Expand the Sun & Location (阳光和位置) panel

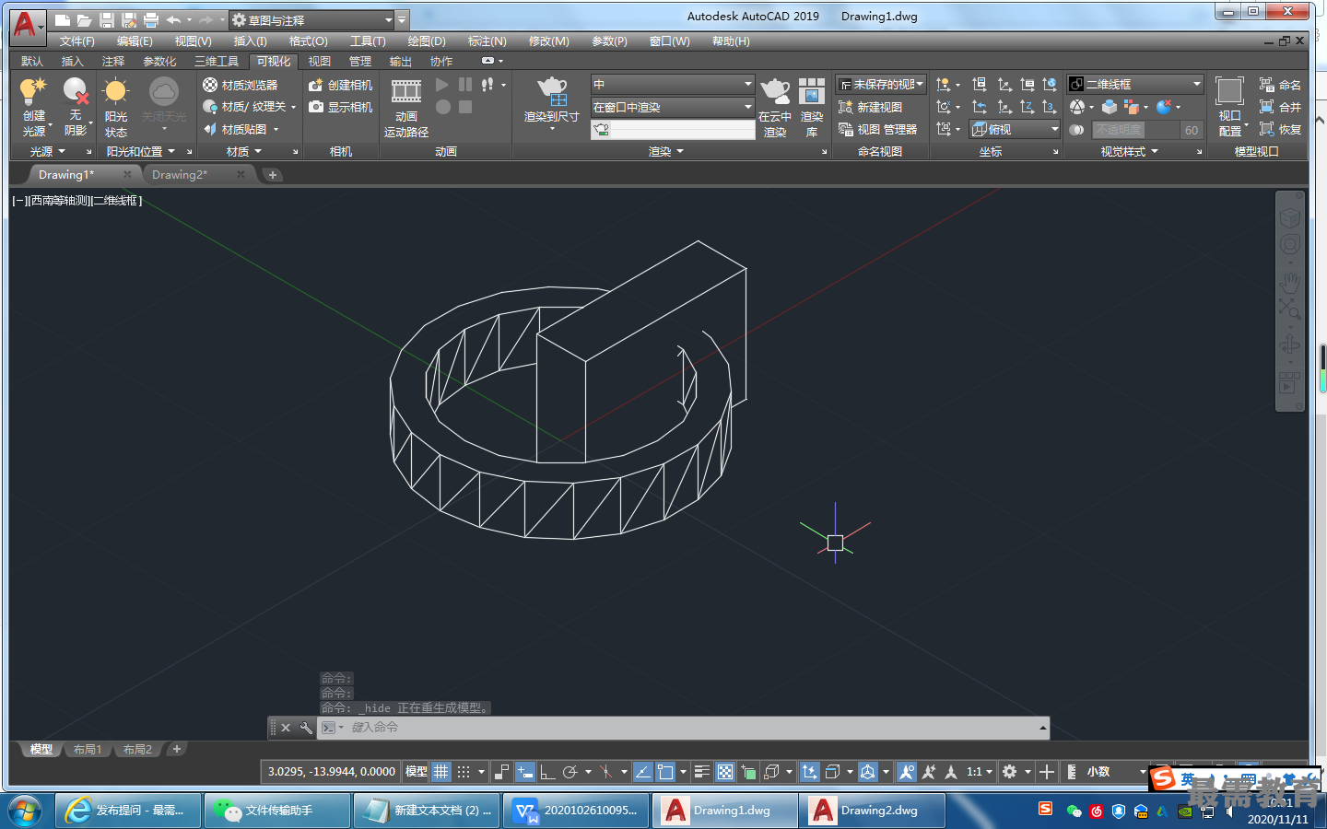140,151
